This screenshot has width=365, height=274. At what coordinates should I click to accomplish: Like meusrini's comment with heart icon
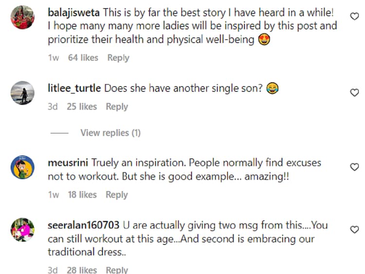tap(355, 167)
